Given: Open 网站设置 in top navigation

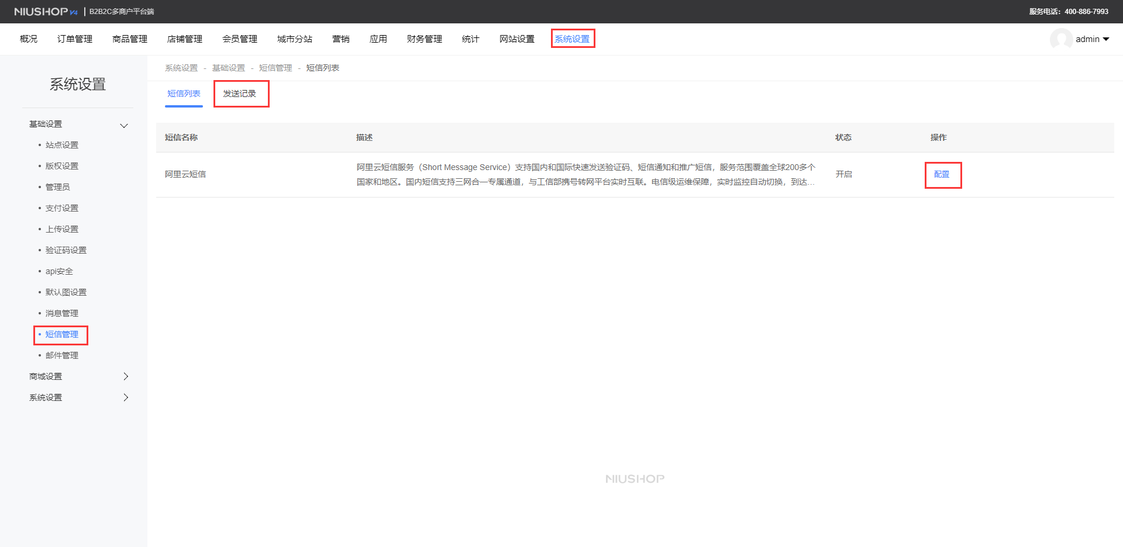Looking at the screenshot, I should pos(517,39).
